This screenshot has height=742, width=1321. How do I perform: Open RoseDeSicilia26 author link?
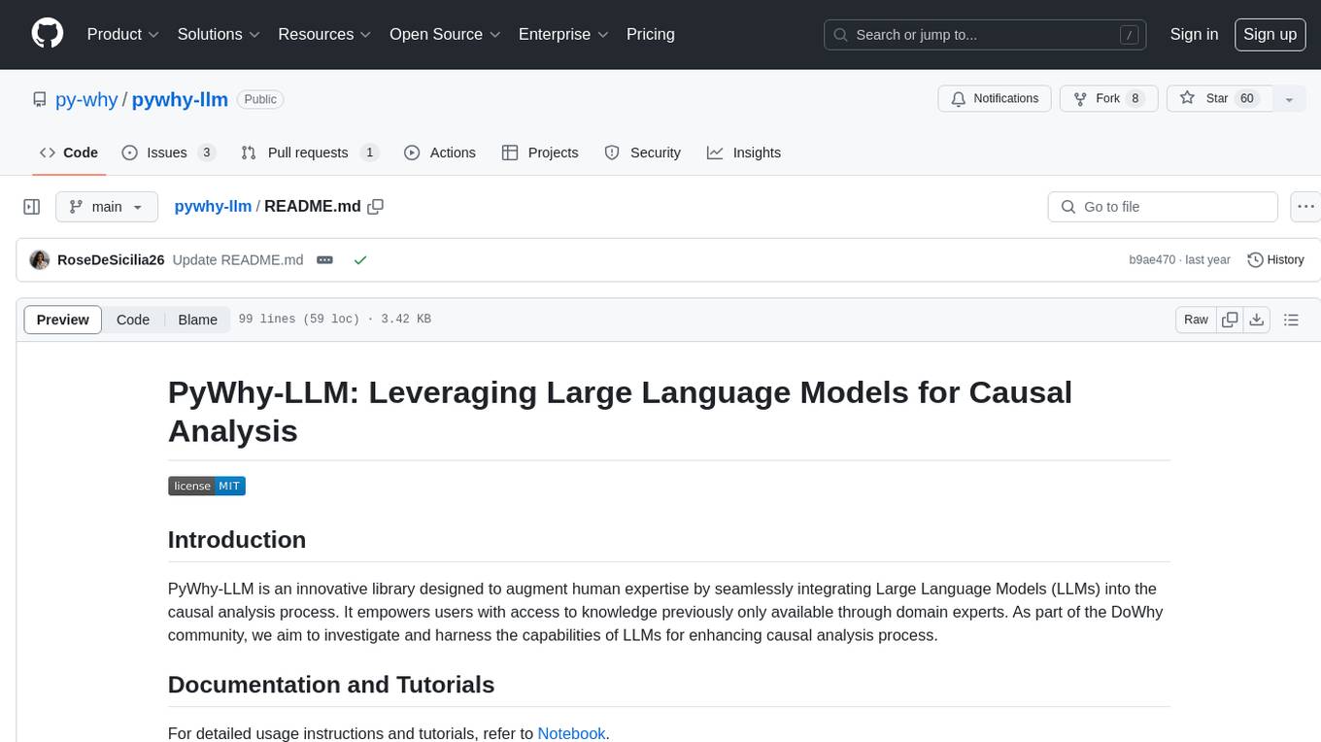[x=111, y=260]
